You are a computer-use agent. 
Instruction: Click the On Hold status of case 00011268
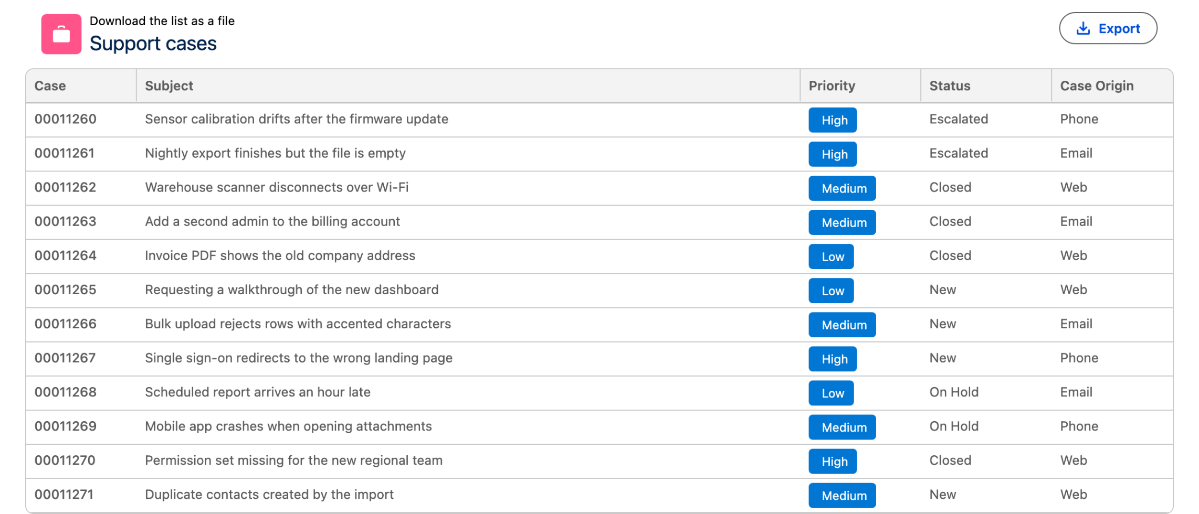tap(954, 392)
